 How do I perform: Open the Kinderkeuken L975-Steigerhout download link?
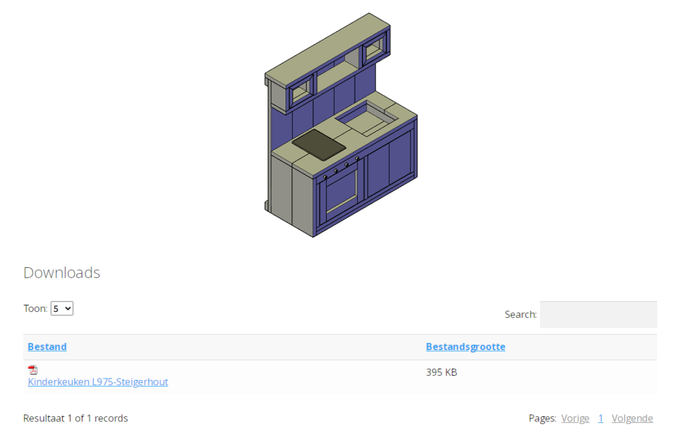pos(98,382)
